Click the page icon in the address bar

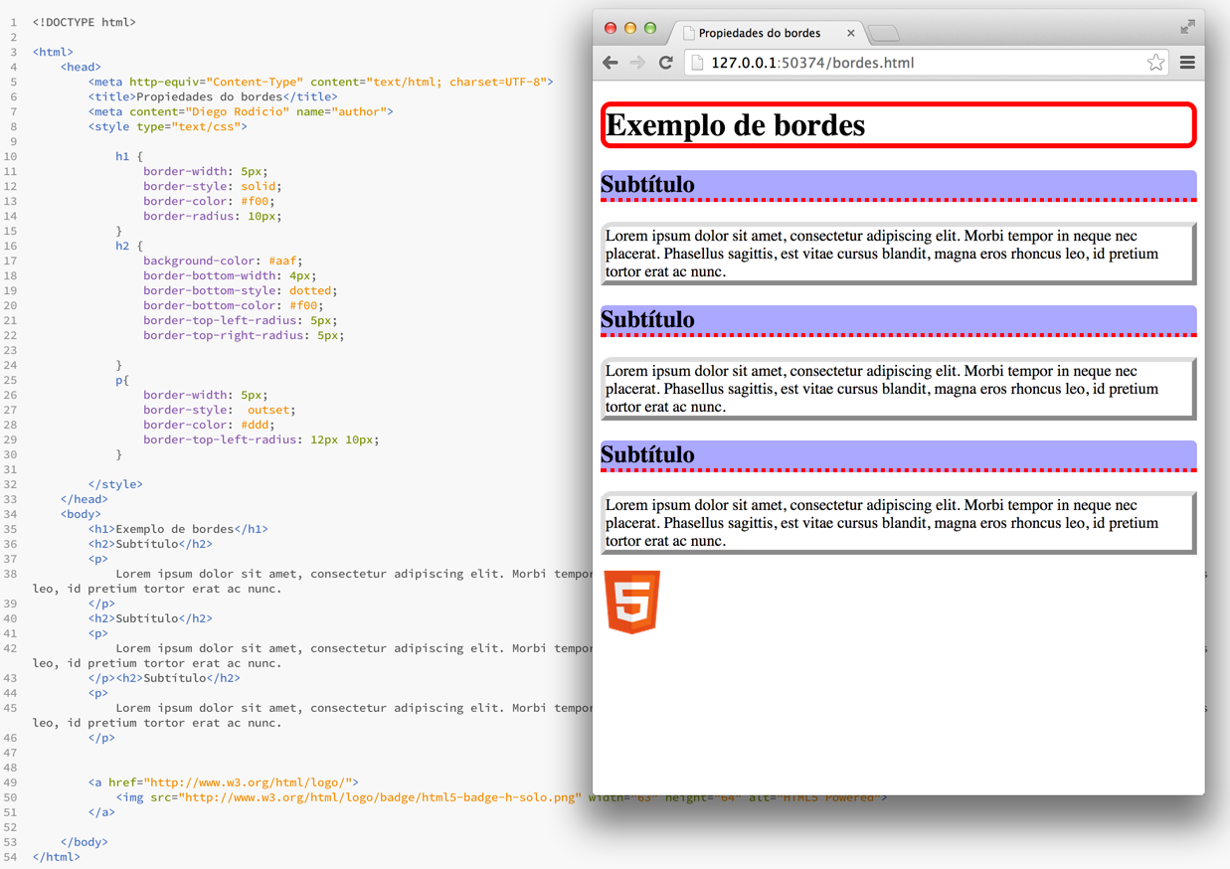(700, 62)
